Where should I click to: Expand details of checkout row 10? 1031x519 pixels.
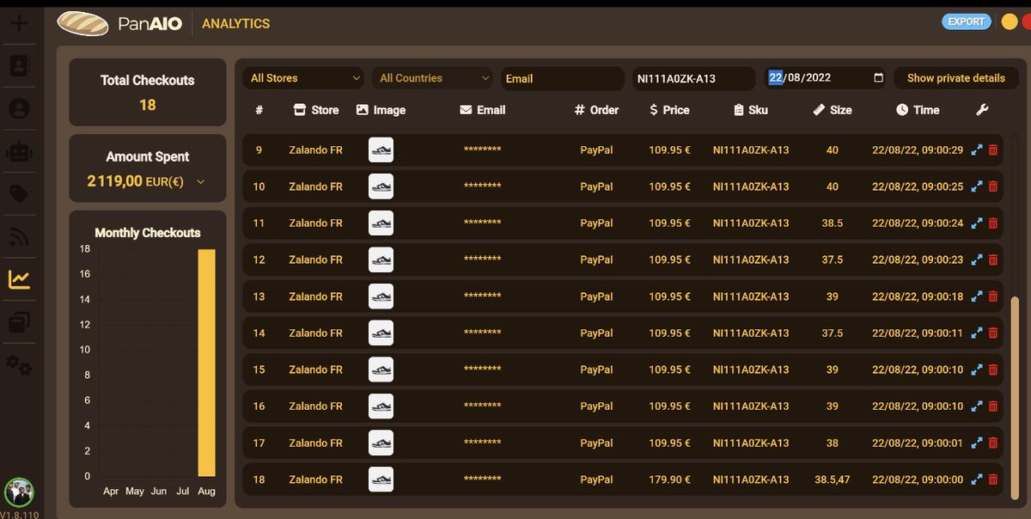click(976, 186)
